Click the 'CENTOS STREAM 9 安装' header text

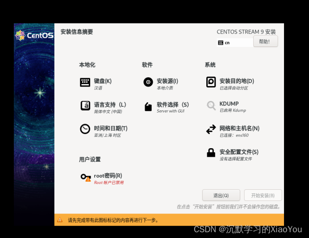[246, 32]
